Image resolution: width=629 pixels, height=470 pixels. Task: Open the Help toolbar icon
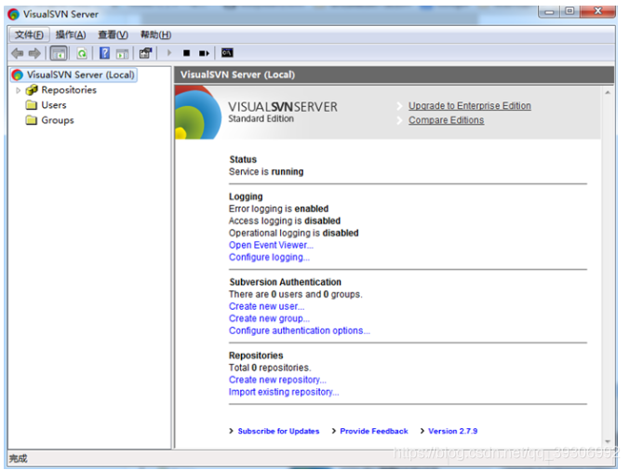click(x=104, y=53)
